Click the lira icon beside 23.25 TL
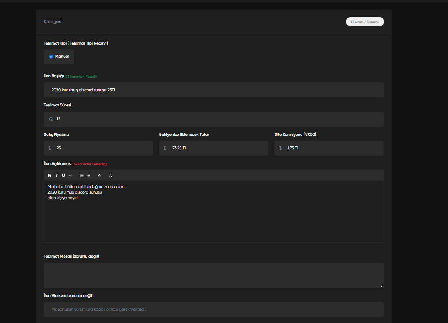 [x=165, y=148]
